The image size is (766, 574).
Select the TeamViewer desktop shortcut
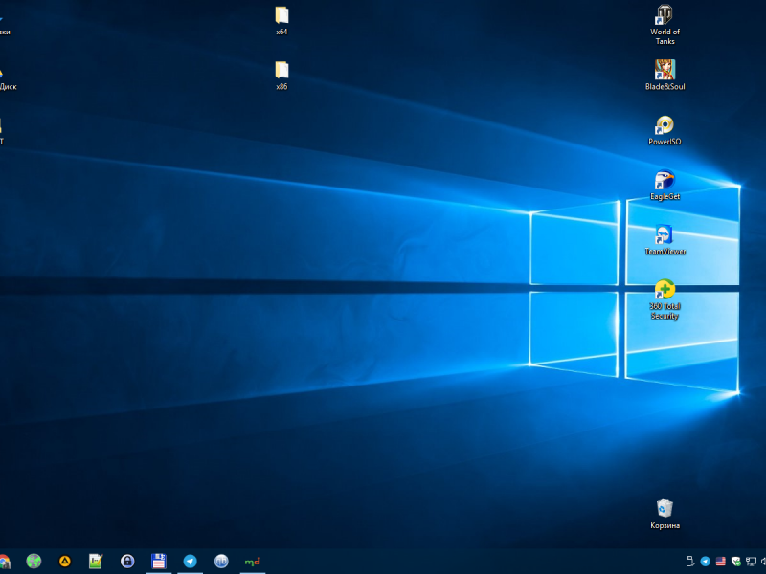point(665,240)
